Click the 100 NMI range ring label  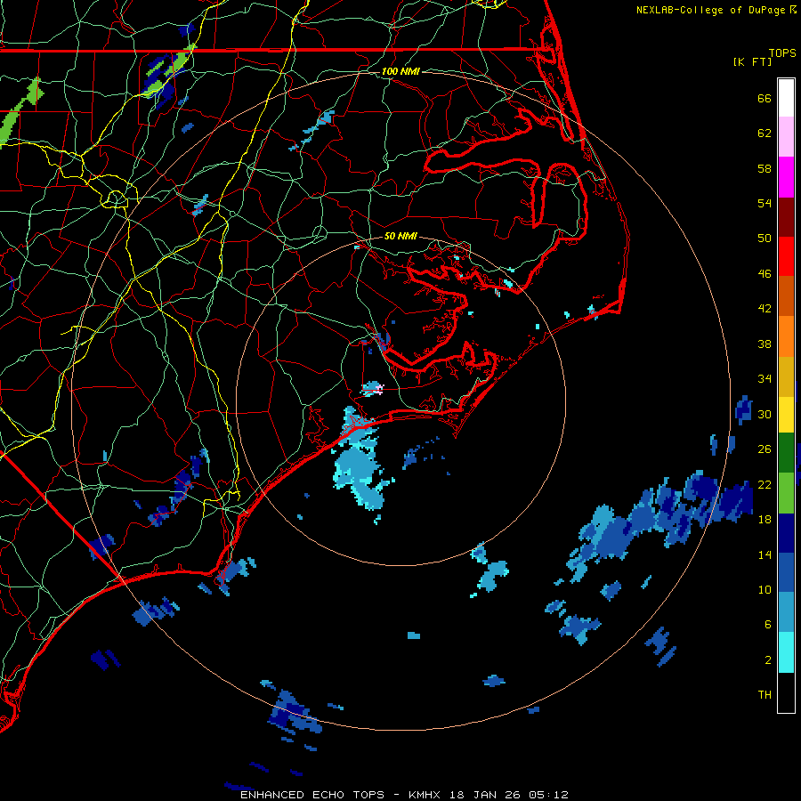400,71
